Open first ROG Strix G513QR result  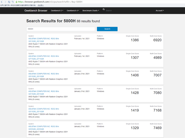click(44, 40)
